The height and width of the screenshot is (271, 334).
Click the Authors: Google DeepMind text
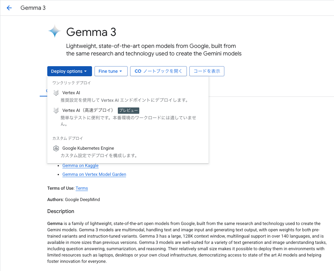(x=73, y=199)
